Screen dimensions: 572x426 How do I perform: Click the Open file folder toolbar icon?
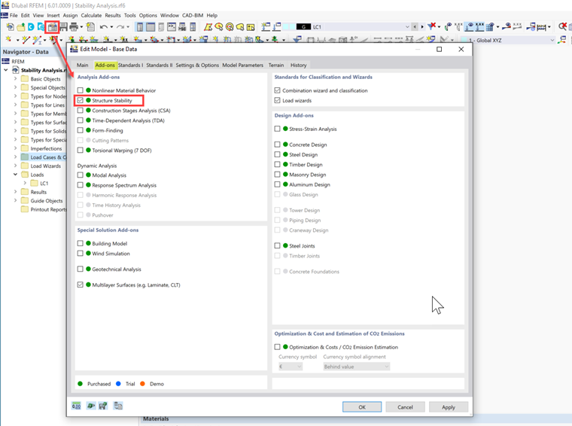[x=21, y=26]
